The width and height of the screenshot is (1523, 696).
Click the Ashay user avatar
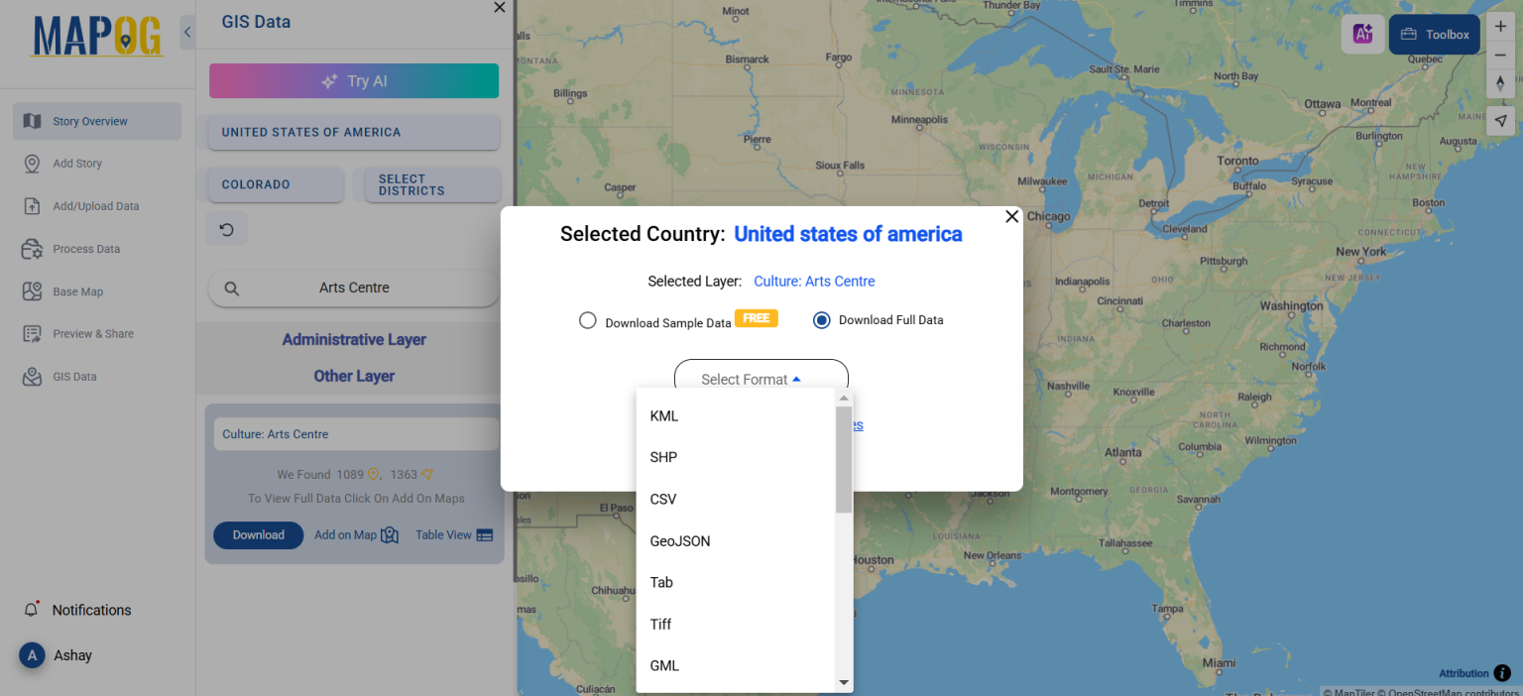pos(32,655)
